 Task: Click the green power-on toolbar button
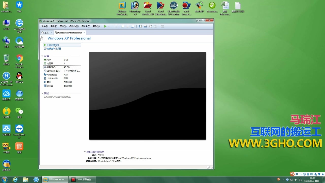[105, 26]
